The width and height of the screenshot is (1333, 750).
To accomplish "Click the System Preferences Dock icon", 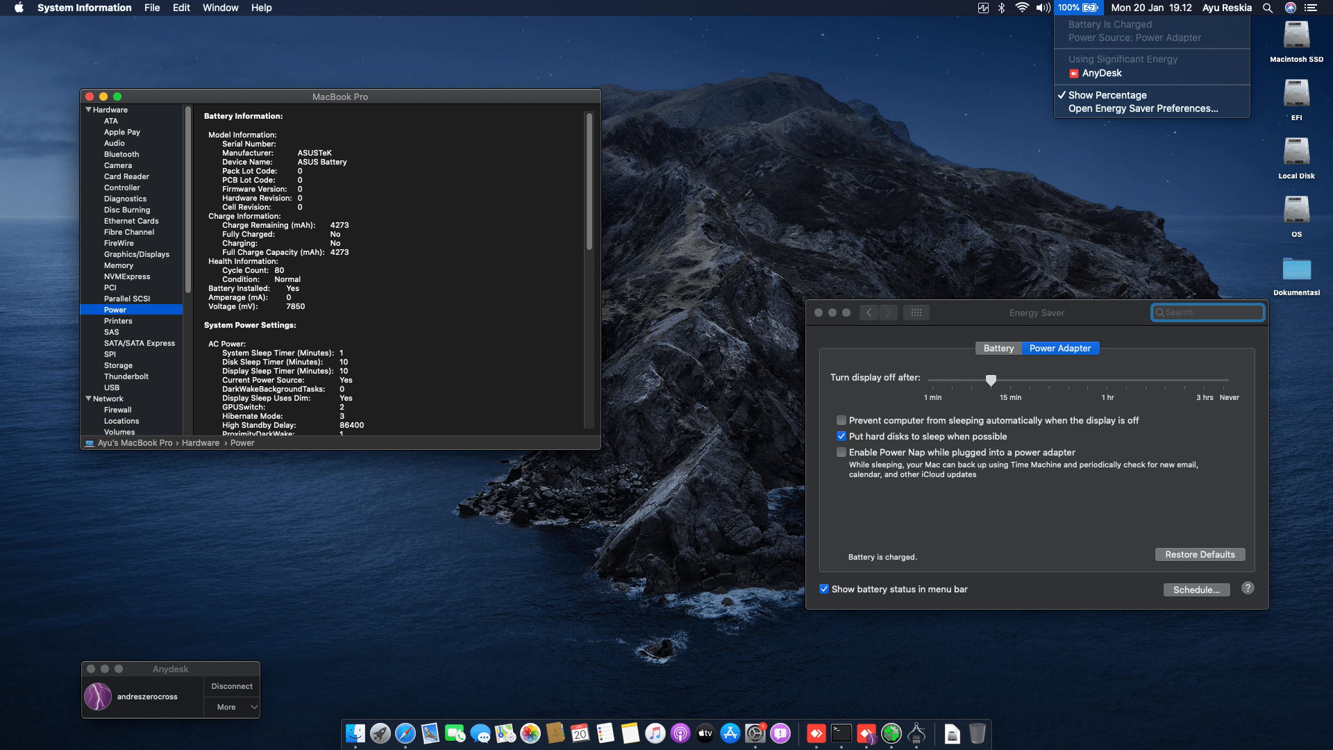I will [x=755, y=733].
